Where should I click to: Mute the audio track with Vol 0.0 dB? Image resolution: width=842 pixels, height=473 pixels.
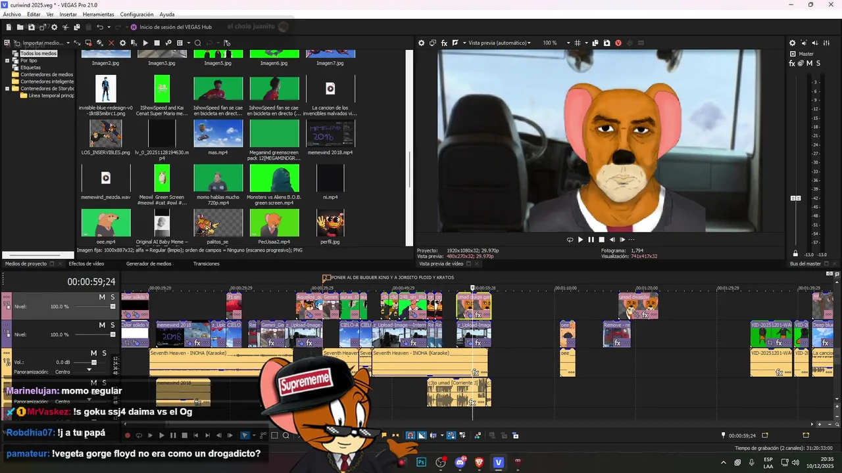(x=94, y=353)
